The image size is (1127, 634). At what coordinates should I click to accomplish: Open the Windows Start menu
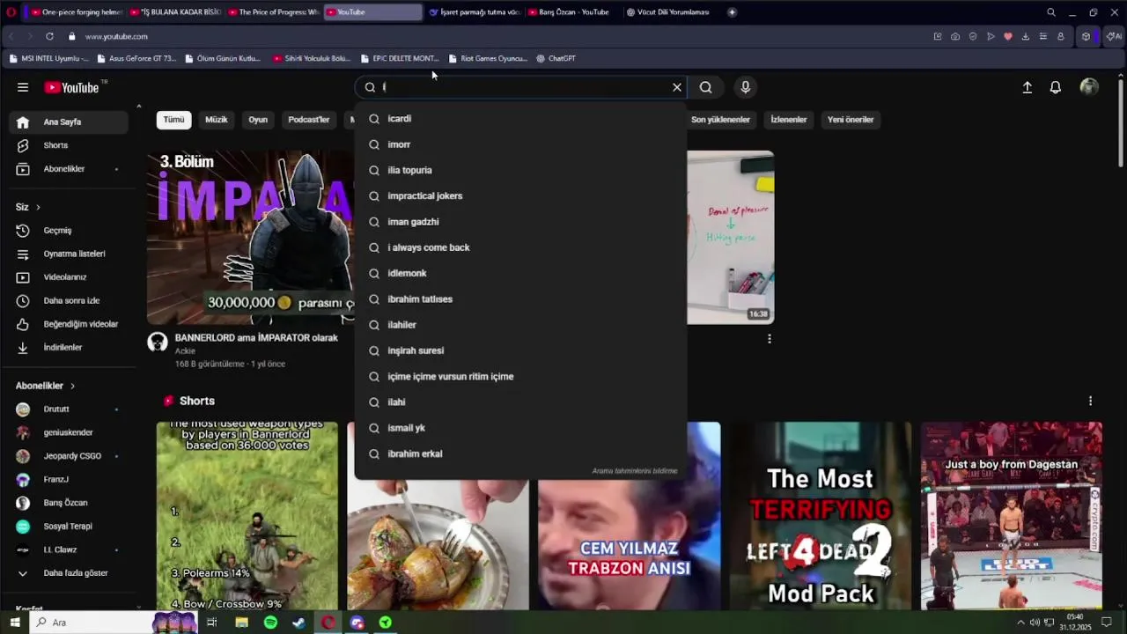coord(14,623)
